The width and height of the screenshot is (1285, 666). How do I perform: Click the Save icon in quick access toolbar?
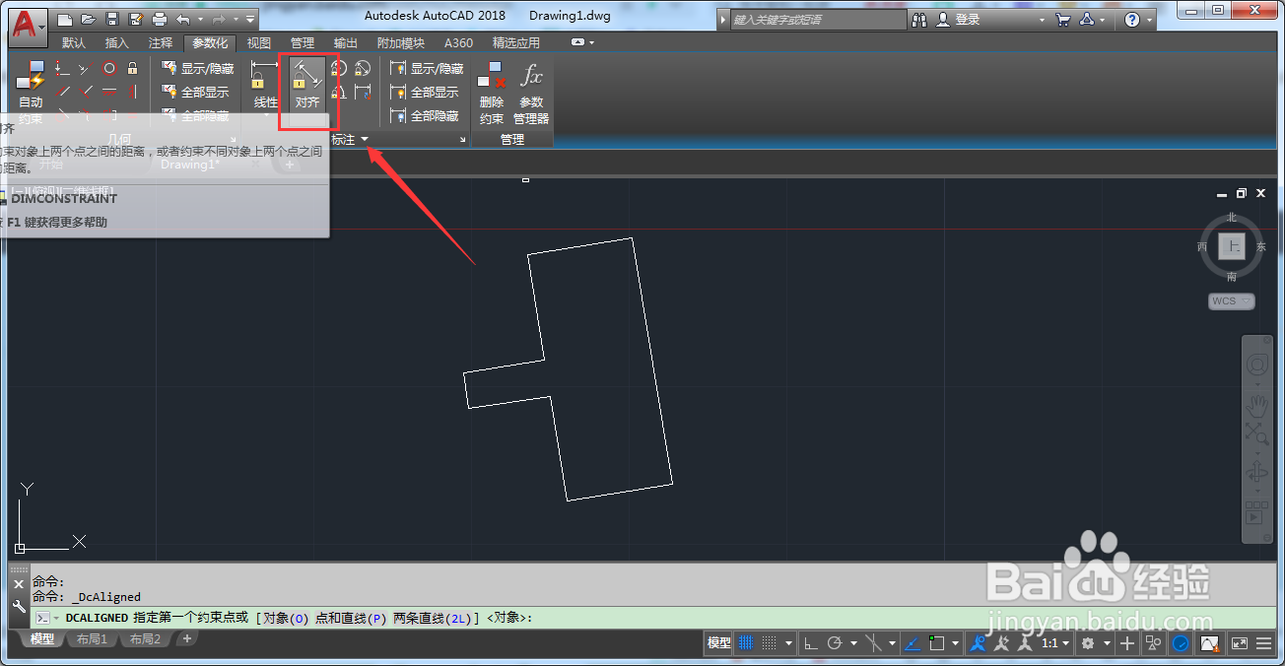pos(112,19)
